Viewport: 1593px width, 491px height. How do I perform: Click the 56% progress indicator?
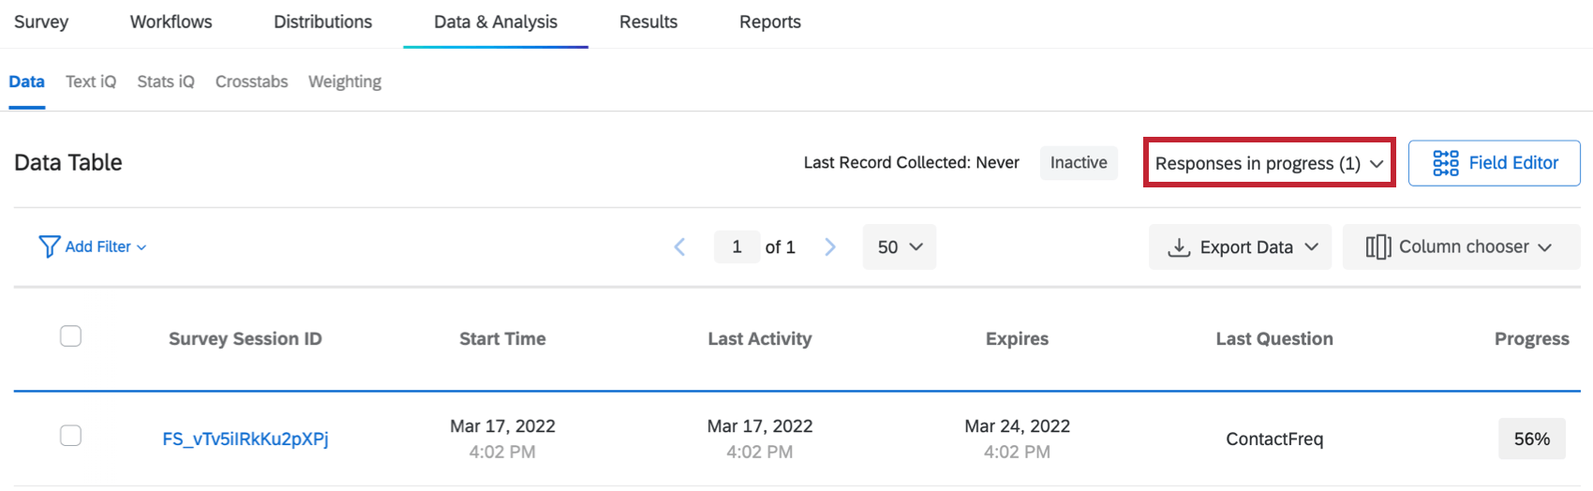coord(1531,439)
